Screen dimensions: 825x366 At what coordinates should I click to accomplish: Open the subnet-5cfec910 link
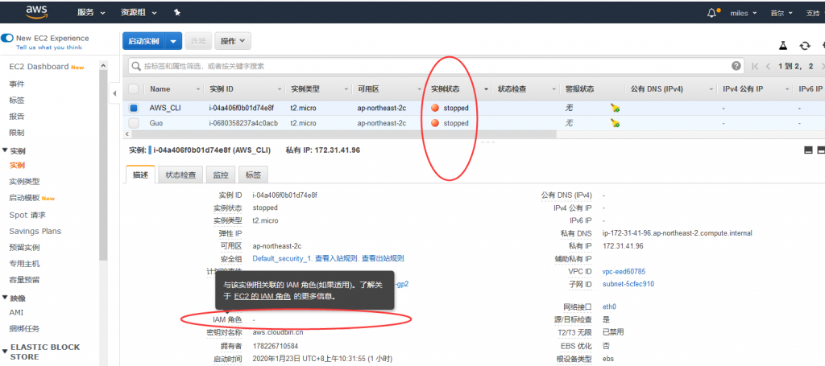pos(628,284)
